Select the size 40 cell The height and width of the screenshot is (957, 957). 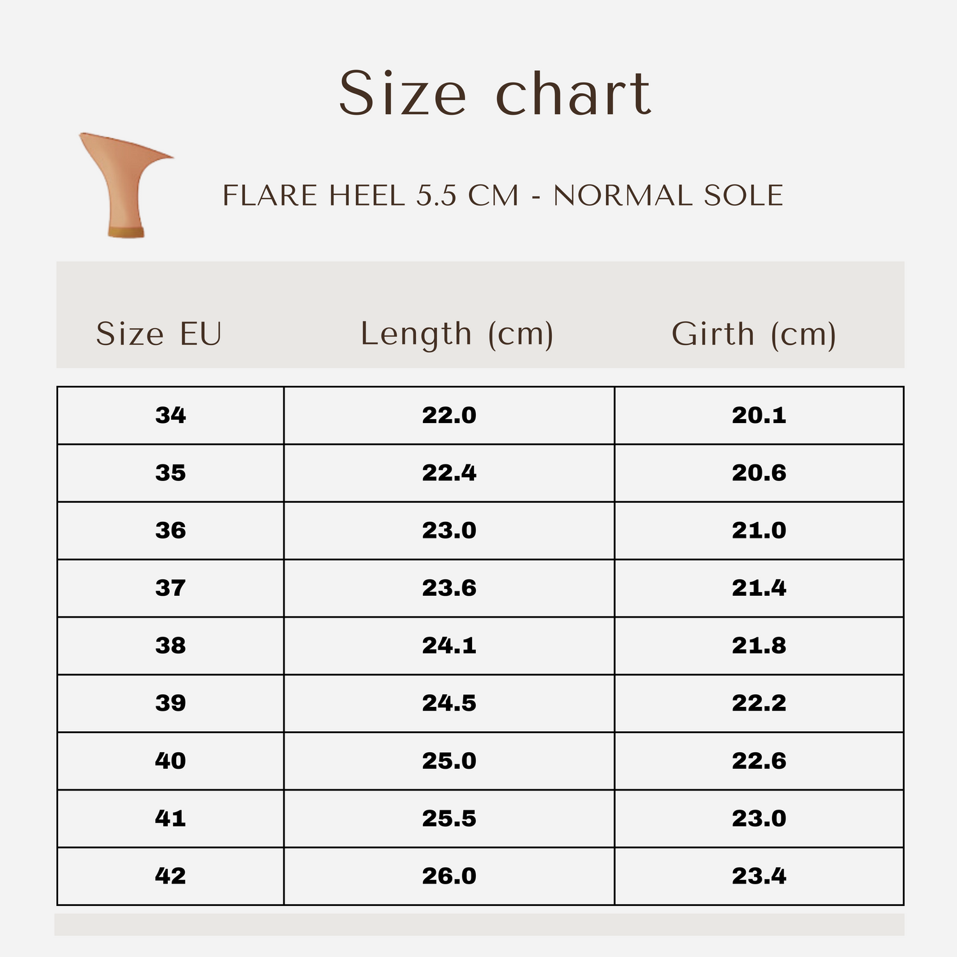[170, 760]
